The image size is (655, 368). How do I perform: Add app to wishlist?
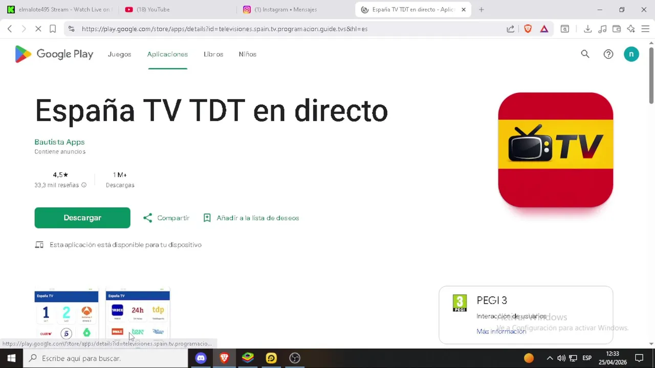tap(251, 218)
